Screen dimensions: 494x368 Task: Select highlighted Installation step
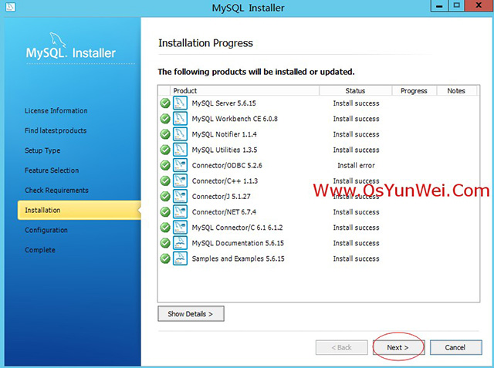coord(79,210)
